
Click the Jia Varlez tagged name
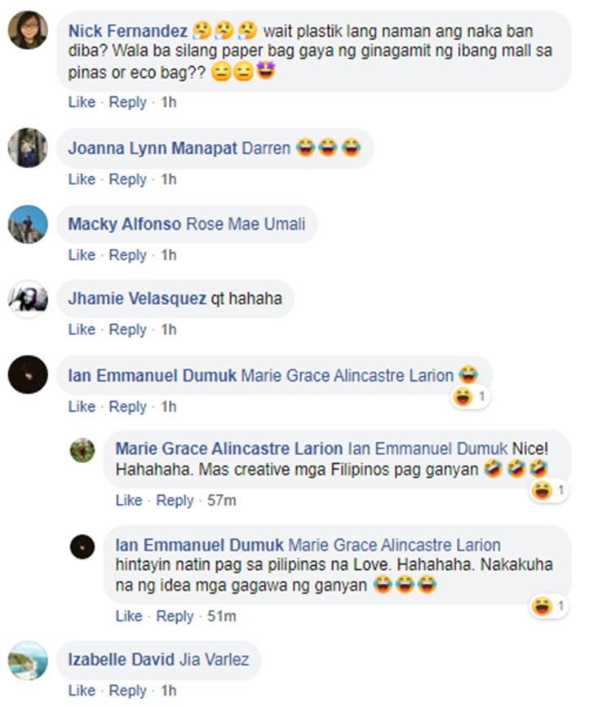[x=215, y=660]
